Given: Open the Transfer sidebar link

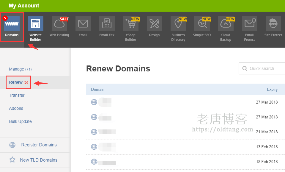Looking at the screenshot, I should click(x=17, y=95).
